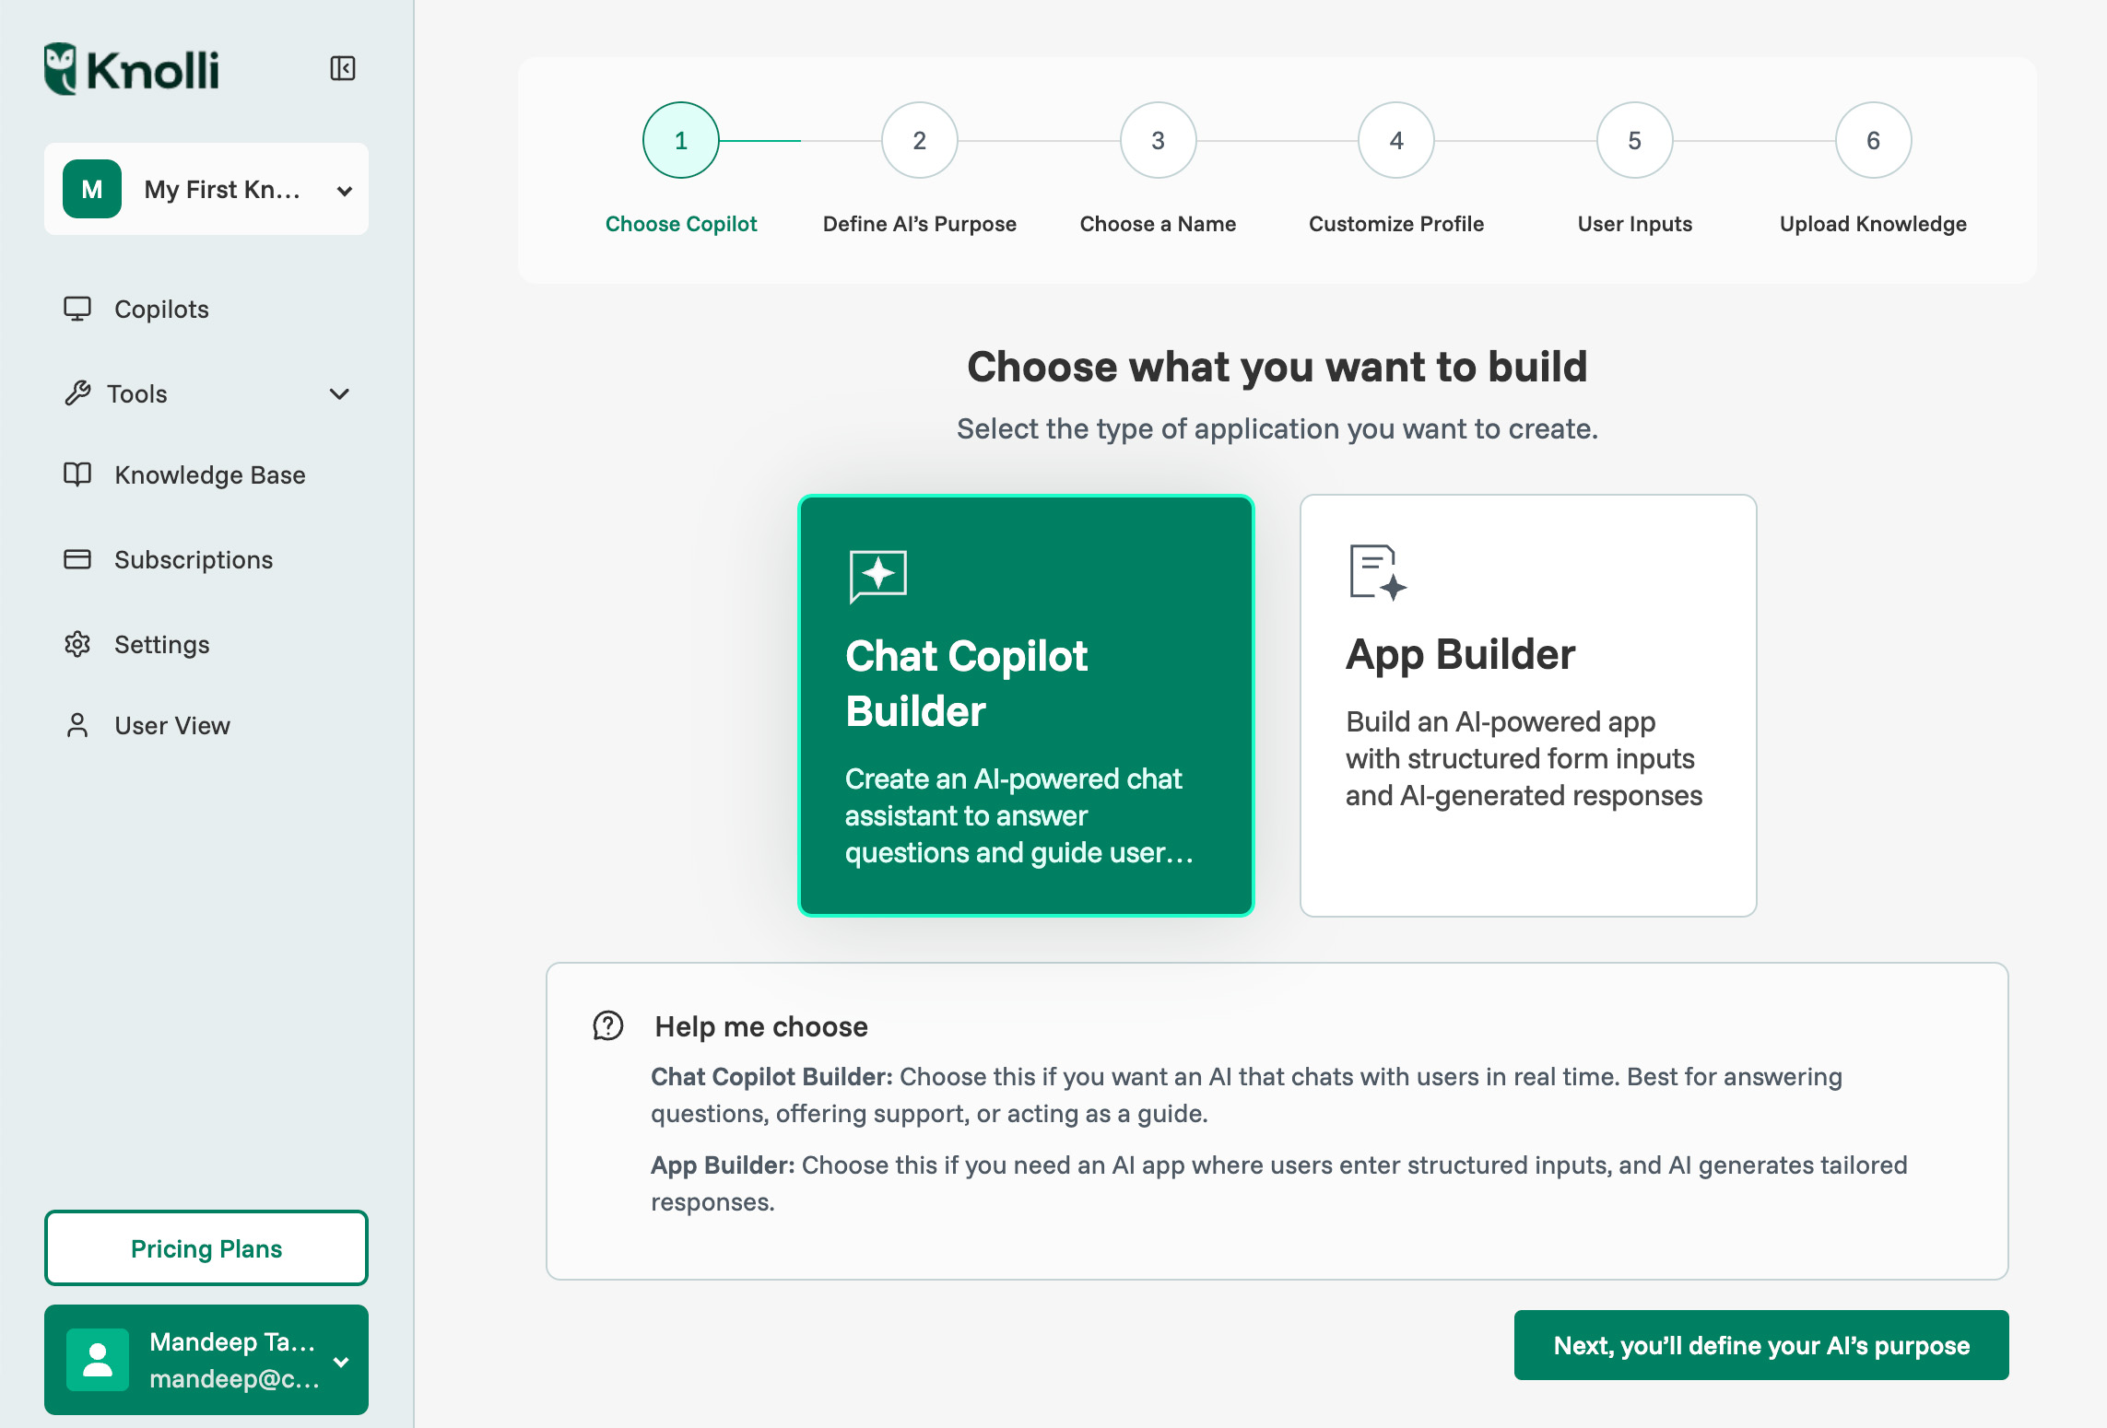Click the User View person icon
Screen dimensions: 2107x1428
77,725
